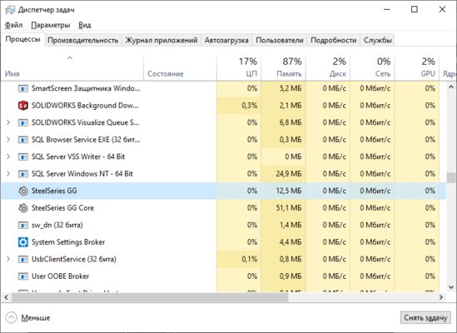Viewport: 457px width, 333px height.
Task: Click the SmartScreen Защитника Windows process icon
Action: pyautogui.click(x=23, y=88)
